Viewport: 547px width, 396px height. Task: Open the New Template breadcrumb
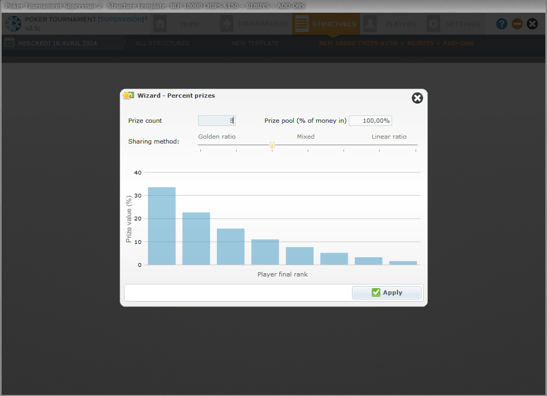[x=255, y=43]
